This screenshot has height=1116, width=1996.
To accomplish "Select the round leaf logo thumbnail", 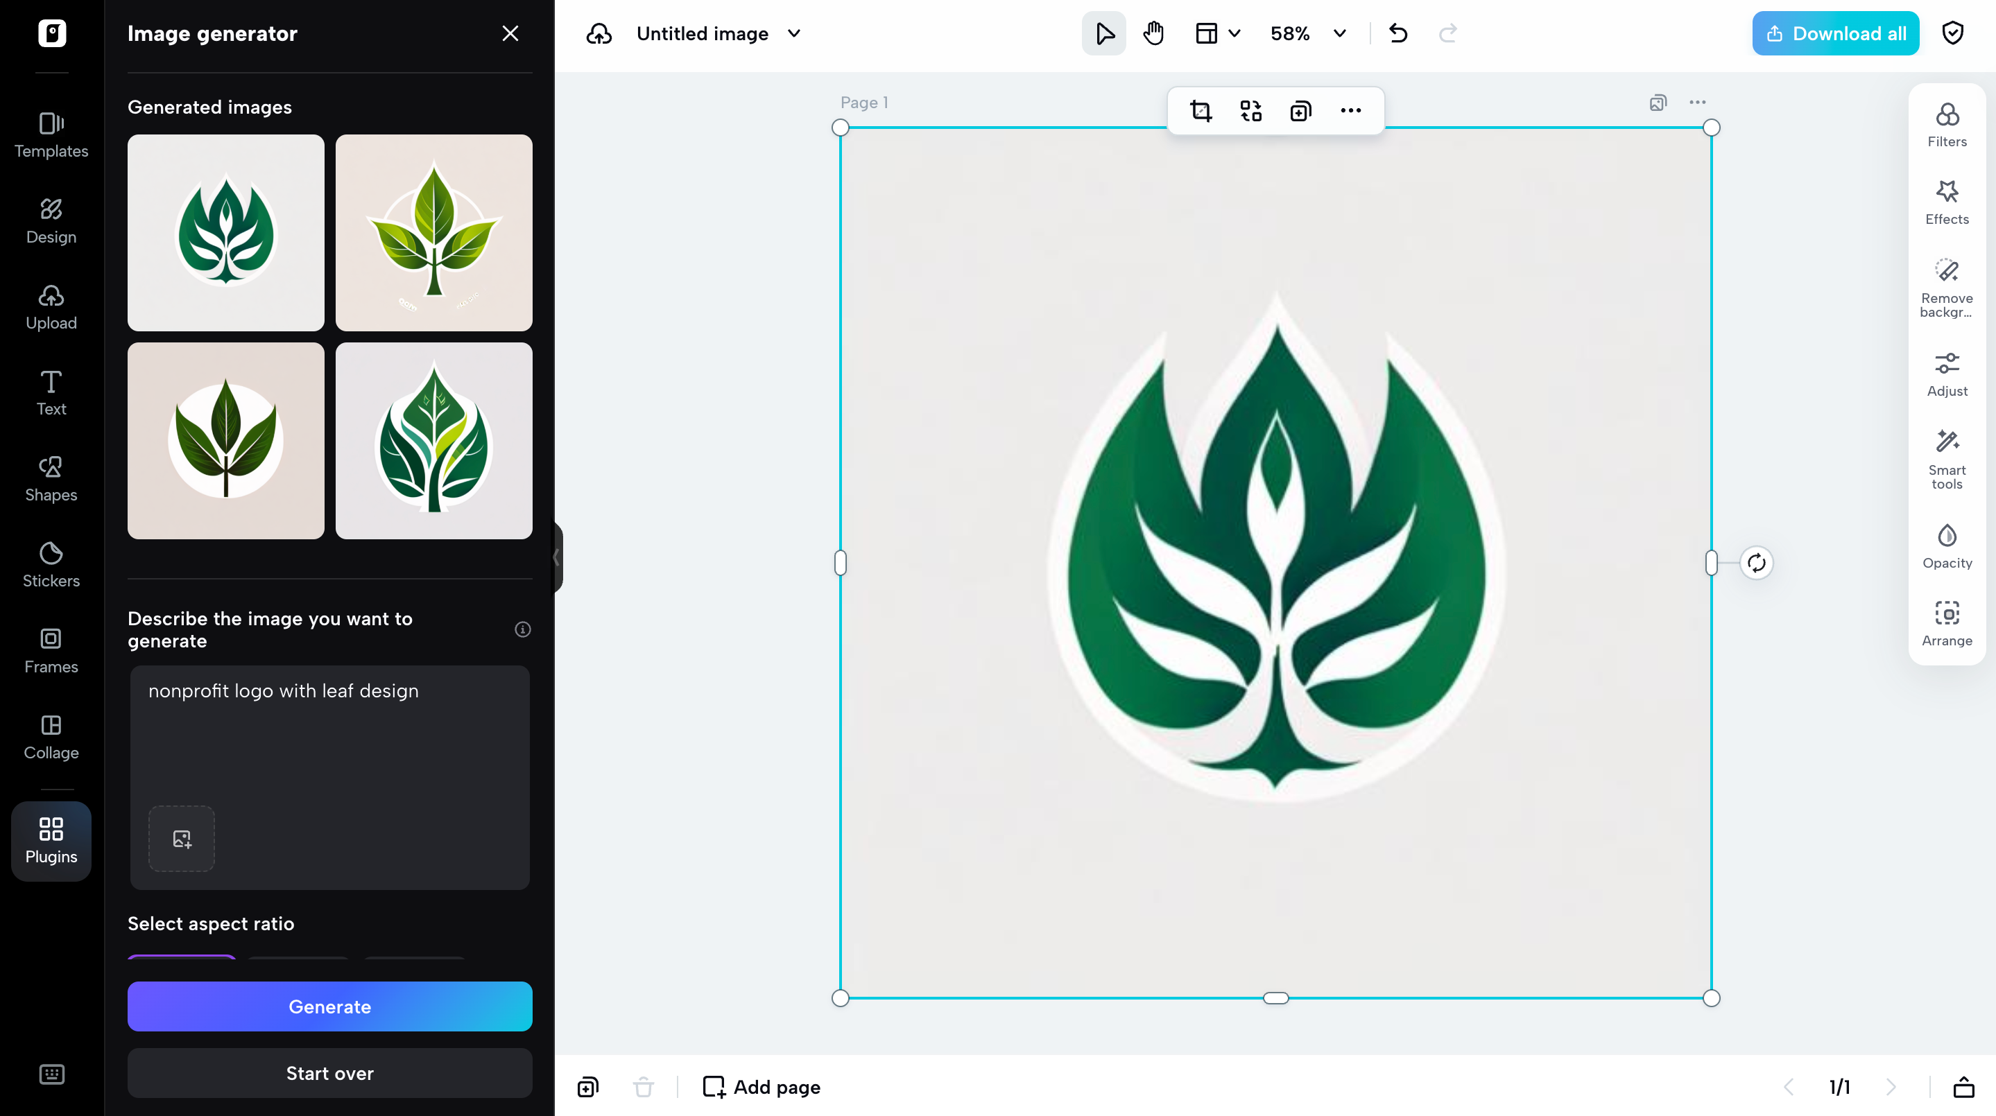I will tap(225, 442).
